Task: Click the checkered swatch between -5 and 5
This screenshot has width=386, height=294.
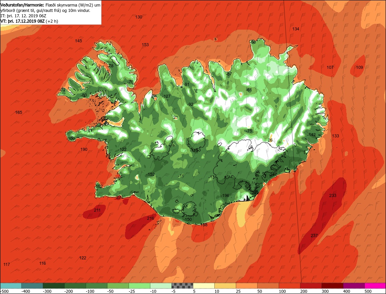Action: click(182, 286)
